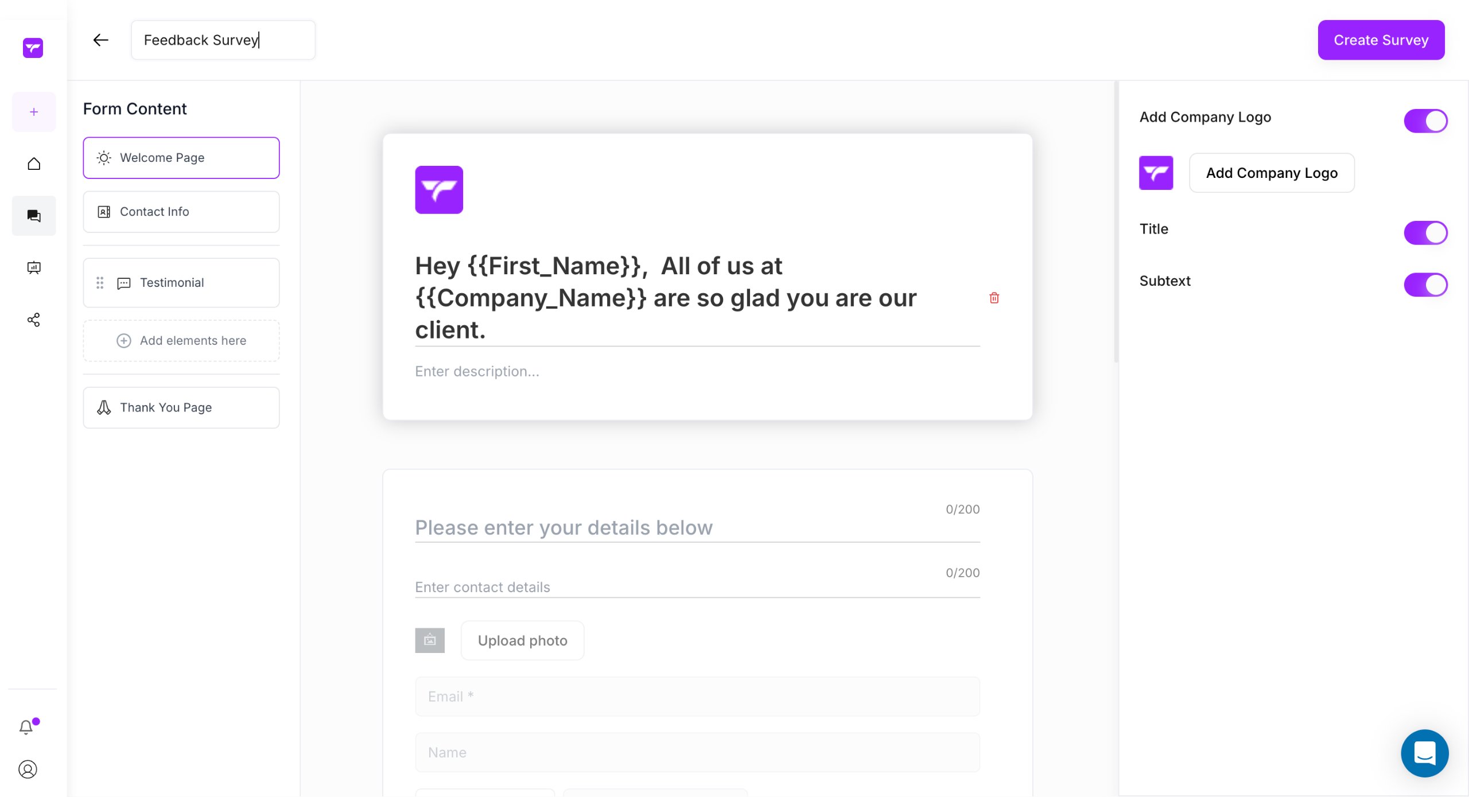The height and width of the screenshot is (797, 1469).
Task: Click the plus icon in left sidebar
Action: point(34,112)
